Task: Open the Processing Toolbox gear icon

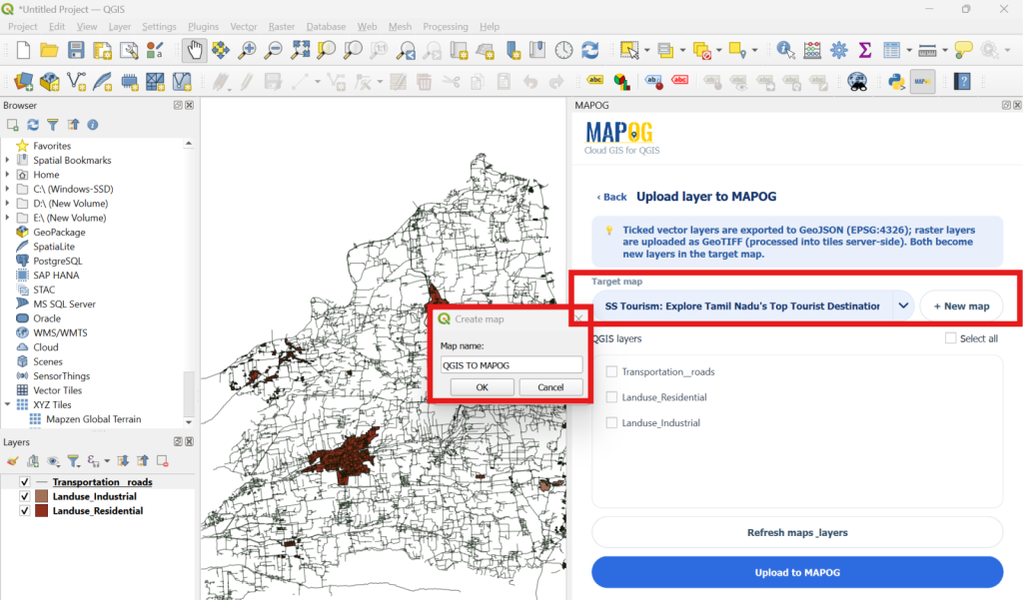Action: click(839, 50)
